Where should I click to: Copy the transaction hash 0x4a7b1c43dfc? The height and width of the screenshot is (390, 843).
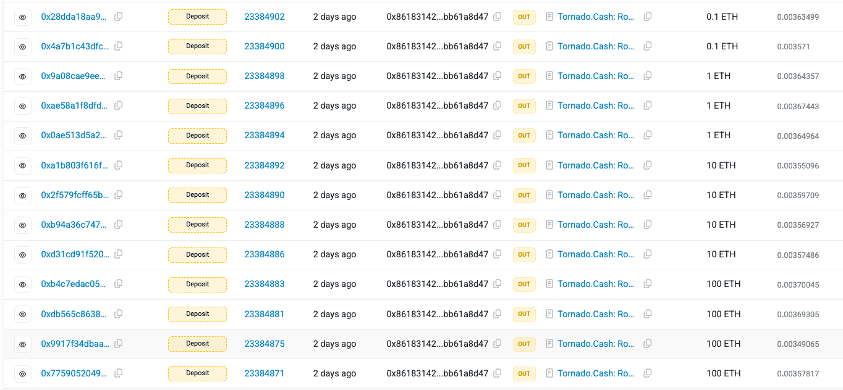[x=118, y=46]
